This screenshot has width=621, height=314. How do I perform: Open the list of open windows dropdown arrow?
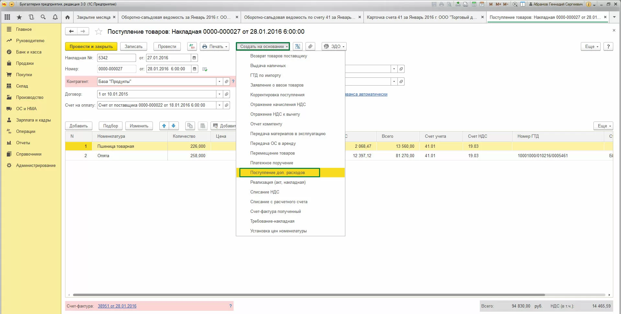click(x=614, y=17)
